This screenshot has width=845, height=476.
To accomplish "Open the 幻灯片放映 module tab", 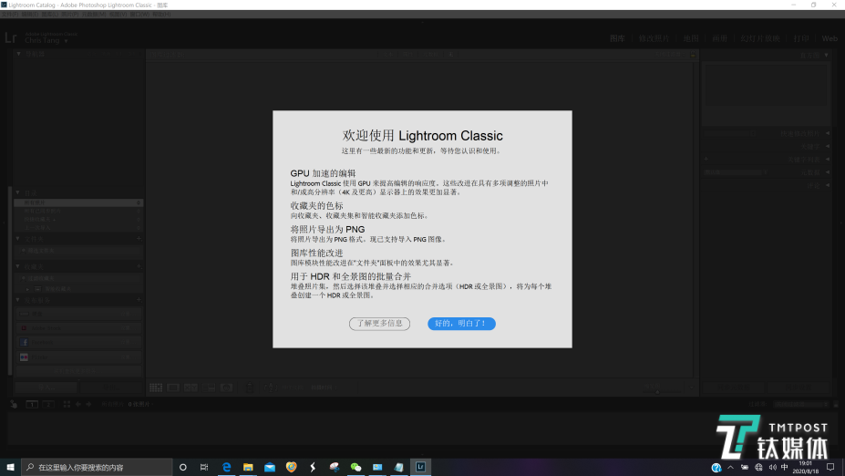I will point(760,39).
